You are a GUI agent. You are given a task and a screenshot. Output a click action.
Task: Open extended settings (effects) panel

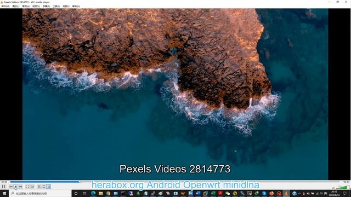32,187
